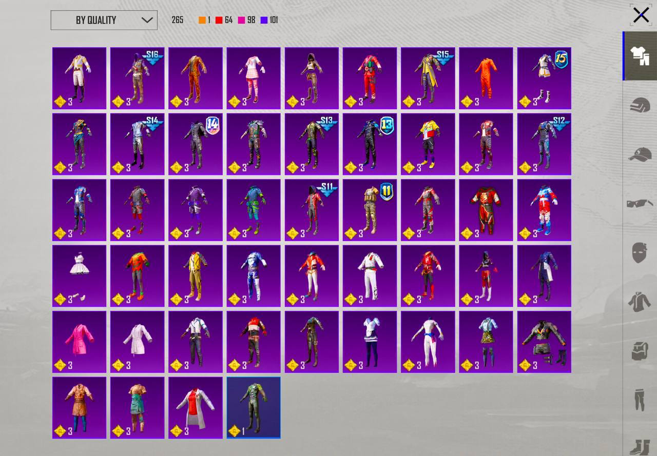Viewport: 657px width, 456px height.
Task: Pick the outfit tagged S14
Action: tap(138, 144)
